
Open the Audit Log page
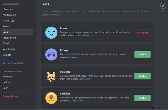(x=8, y=20)
